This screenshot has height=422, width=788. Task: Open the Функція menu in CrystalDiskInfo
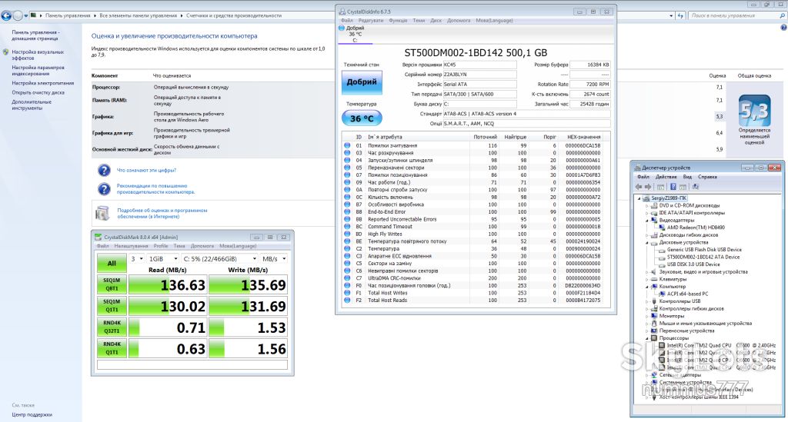(x=398, y=21)
